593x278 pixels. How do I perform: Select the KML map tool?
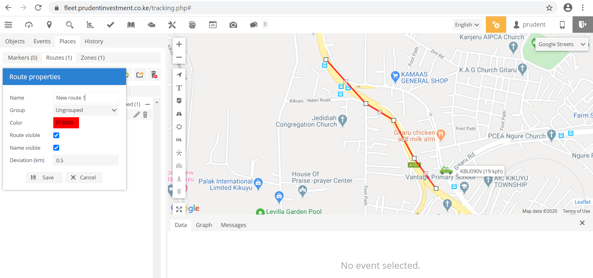[179, 140]
